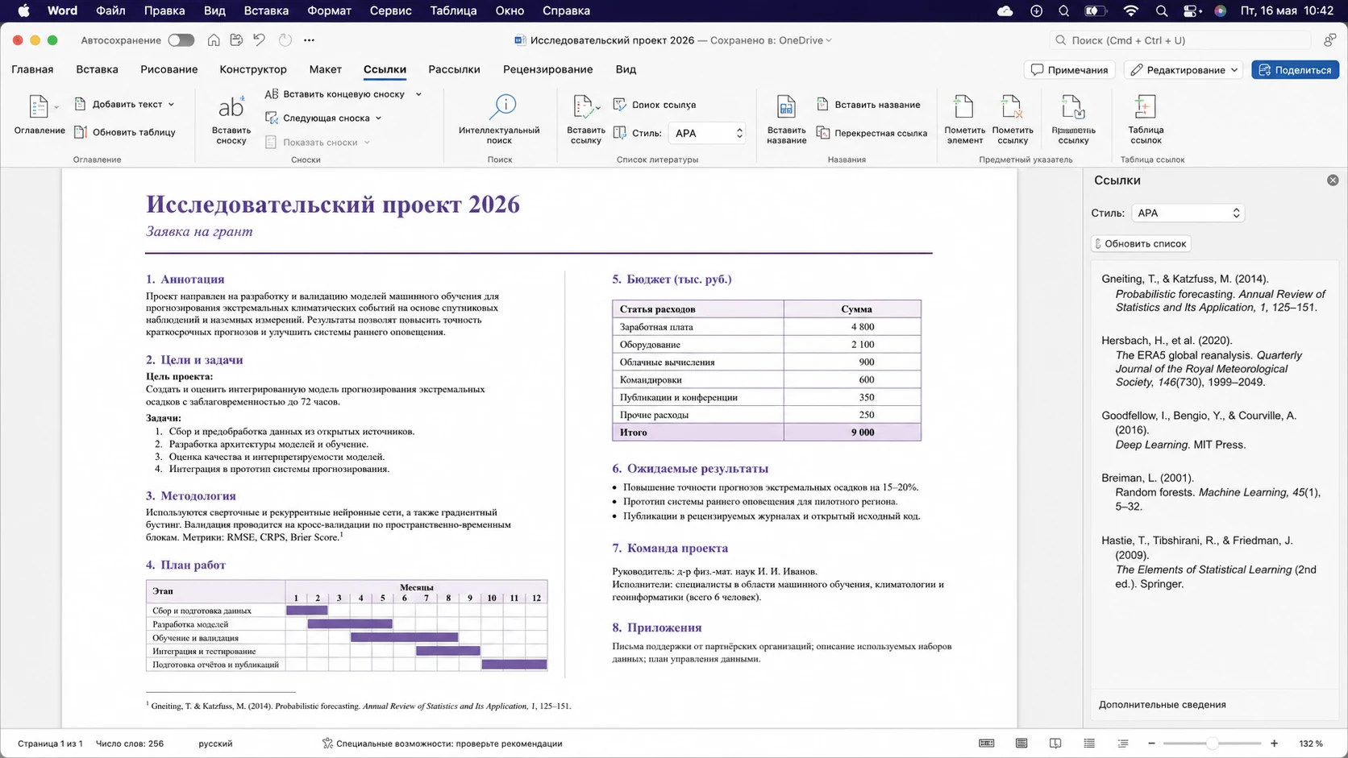Expand the Добавить текст dropdown

(171, 105)
